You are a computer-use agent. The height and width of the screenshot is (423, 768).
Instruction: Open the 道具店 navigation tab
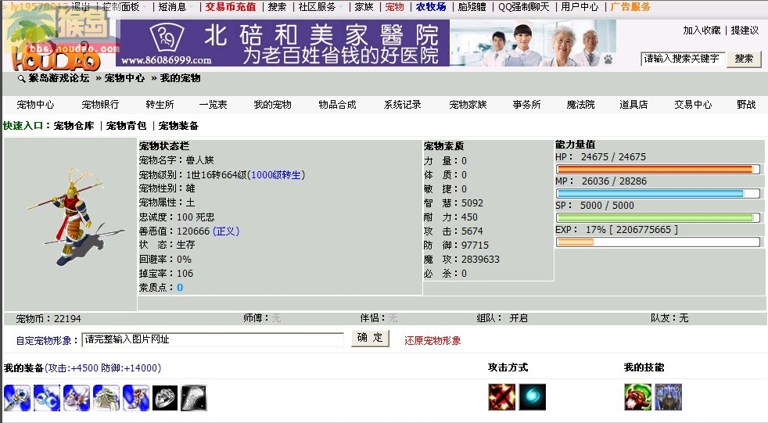633,104
